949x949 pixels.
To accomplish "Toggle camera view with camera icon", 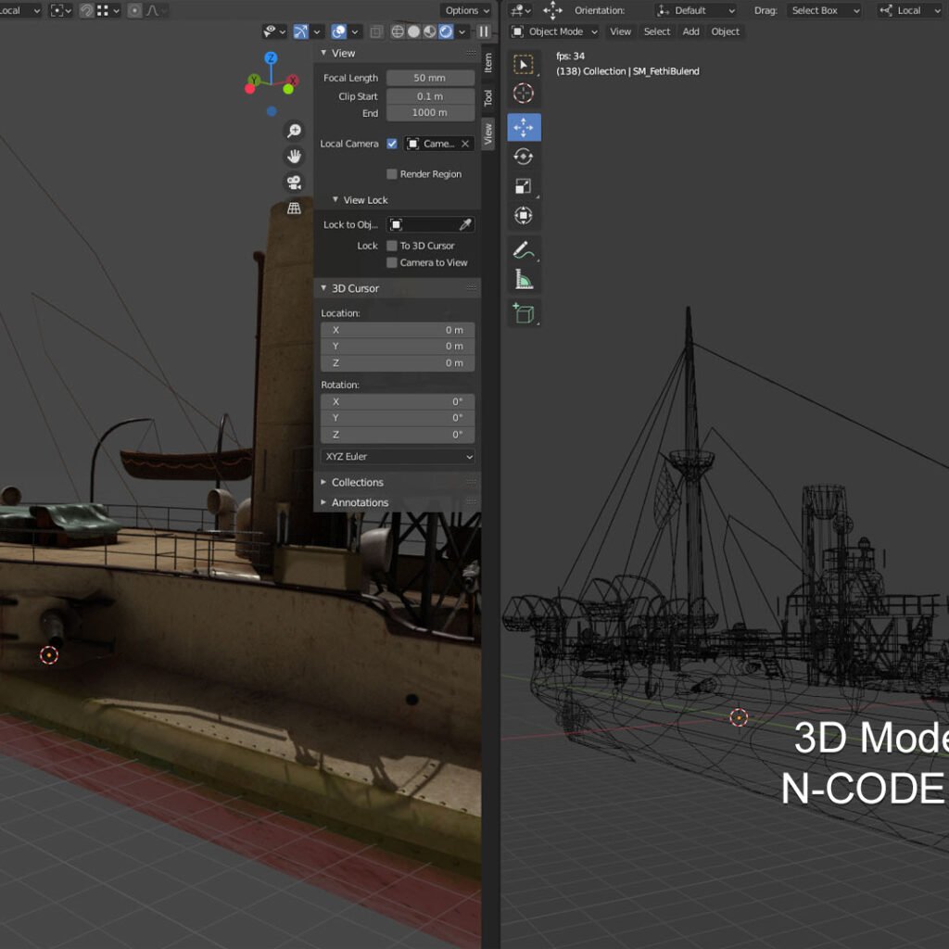I will point(294,182).
